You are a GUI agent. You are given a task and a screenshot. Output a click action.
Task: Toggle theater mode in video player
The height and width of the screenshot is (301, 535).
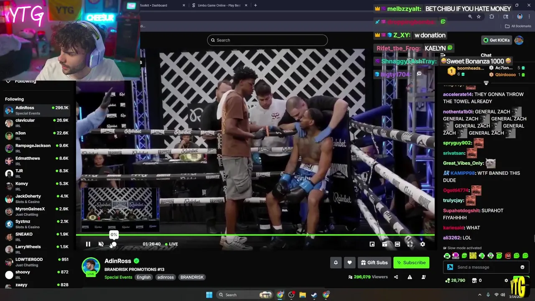tap(397, 244)
